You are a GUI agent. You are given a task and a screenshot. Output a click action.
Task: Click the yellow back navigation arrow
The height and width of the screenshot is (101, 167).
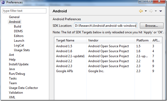(141, 11)
